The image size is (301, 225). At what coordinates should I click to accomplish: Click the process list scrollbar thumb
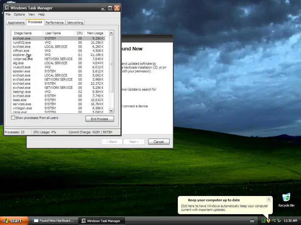coord(111,64)
